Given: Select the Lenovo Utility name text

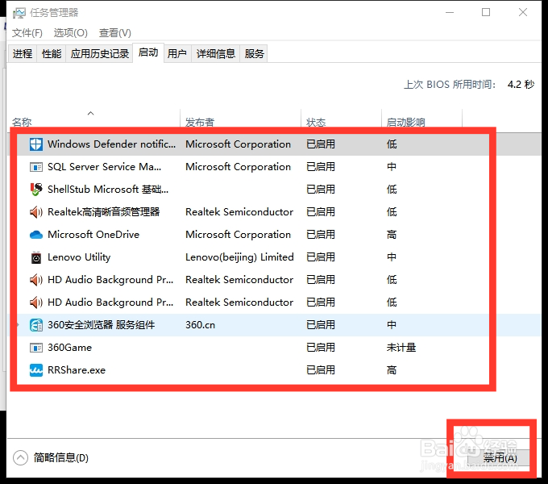Looking at the screenshot, I should [79, 257].
